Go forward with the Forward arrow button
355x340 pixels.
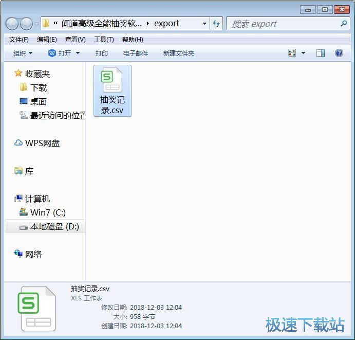[x=27, y=24]
